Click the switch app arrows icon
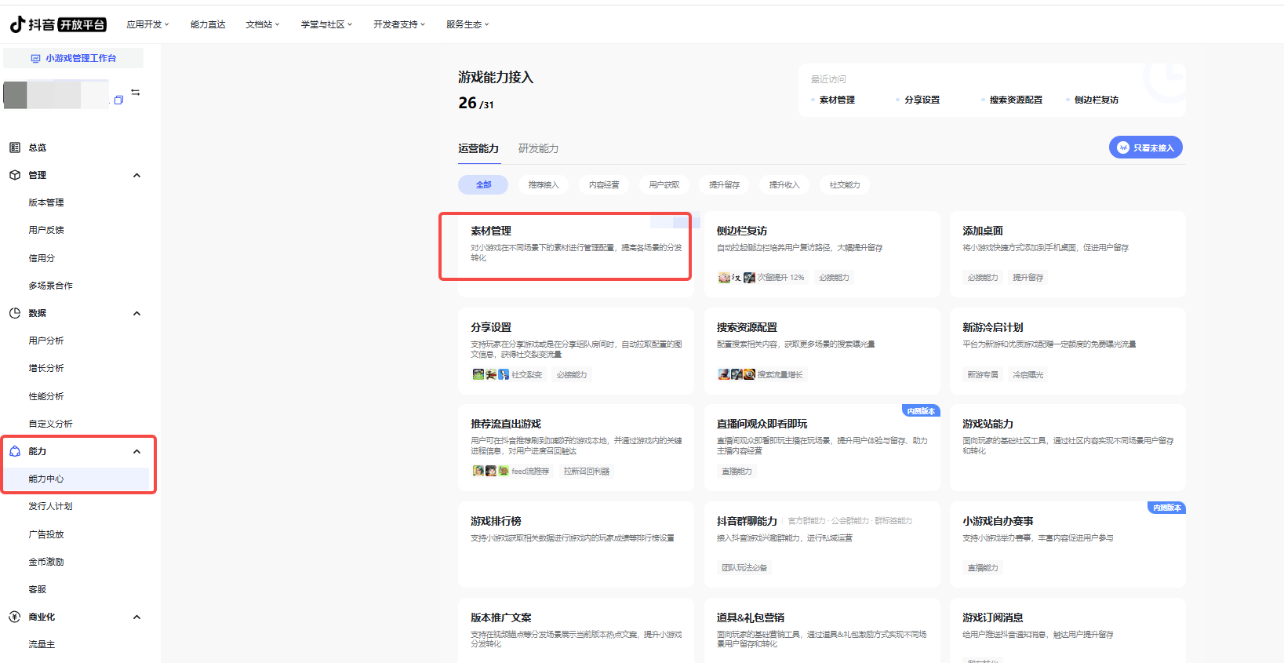The image size is (1284, 663). [x=136, y=92]
